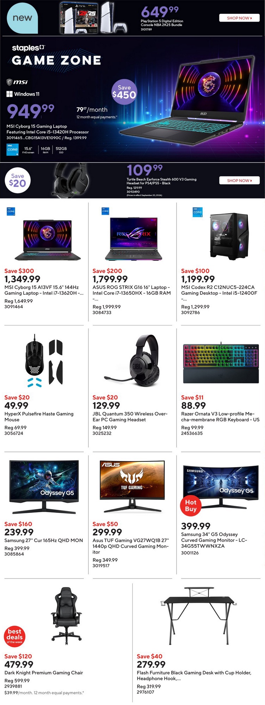Click the Windows 11 logo
The height and width of the screenshot is (705, 265).
(x=23, y=94)
